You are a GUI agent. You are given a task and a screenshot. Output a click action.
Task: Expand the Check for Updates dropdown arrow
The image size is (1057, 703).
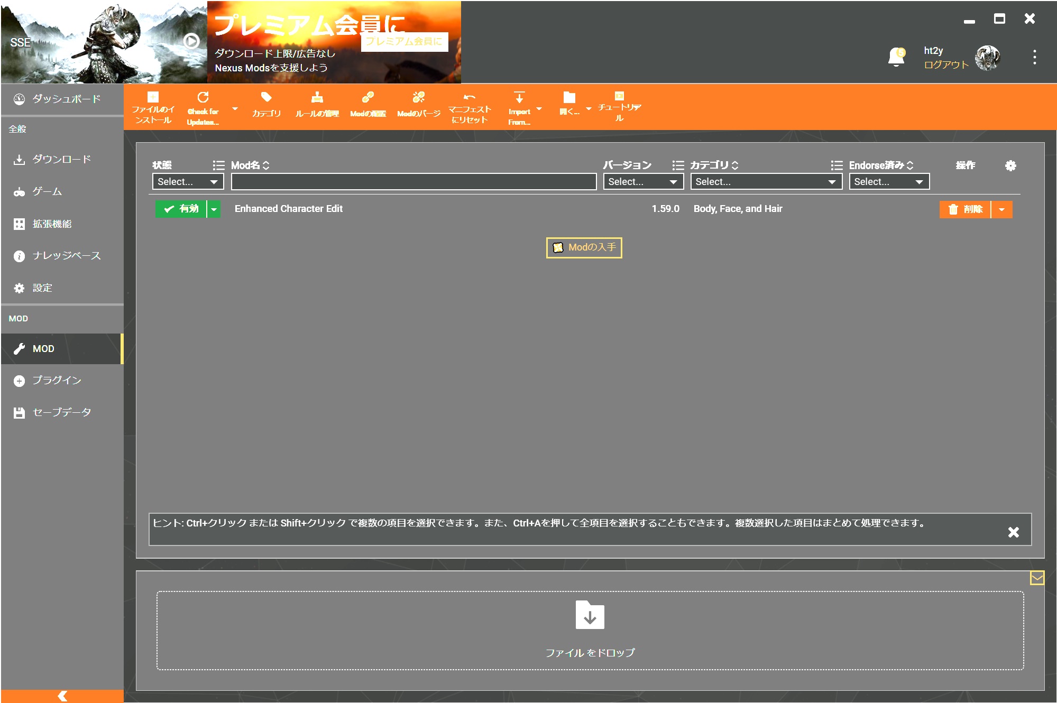[235, 109]
